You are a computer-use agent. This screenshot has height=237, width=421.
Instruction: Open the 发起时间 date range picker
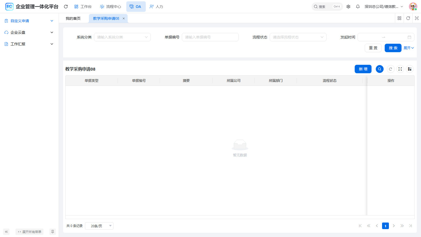pyautogui.click(x=386, y=37)
